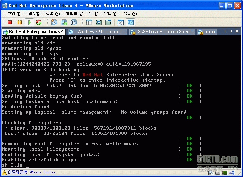
Task: Revert to snapshot using the revert icon
Action: pyautogui.click(x=64, y=22)
